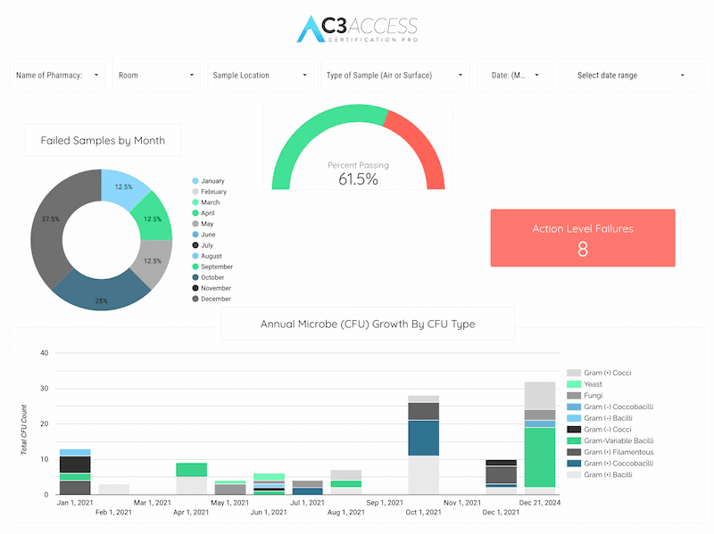The width and height of the screenshot is (714, 534).
Task: Click the Feb 1, 2021 bar
Action: [114, 489]
